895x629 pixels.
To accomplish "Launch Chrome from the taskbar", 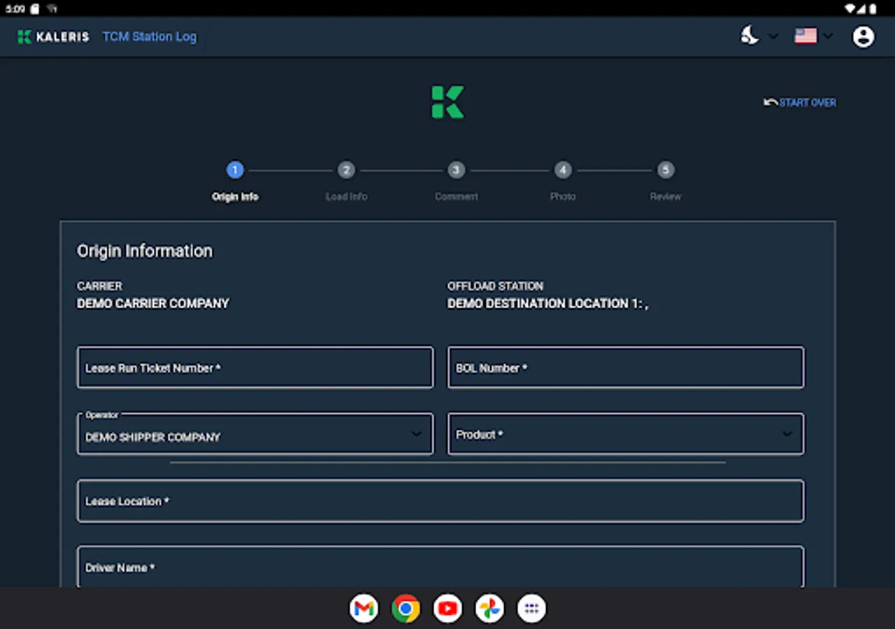I will 406,609.
